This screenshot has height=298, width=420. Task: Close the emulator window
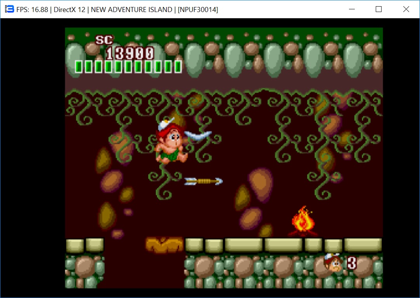(x=406, y=9)
